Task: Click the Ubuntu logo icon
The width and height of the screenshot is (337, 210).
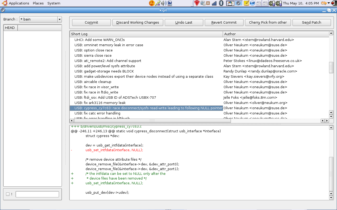Action: tap(4, 3)
